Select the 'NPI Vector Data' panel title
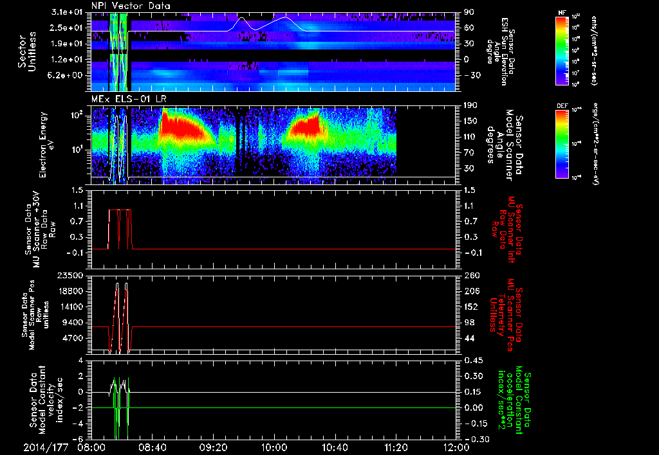 pos(131,6)
